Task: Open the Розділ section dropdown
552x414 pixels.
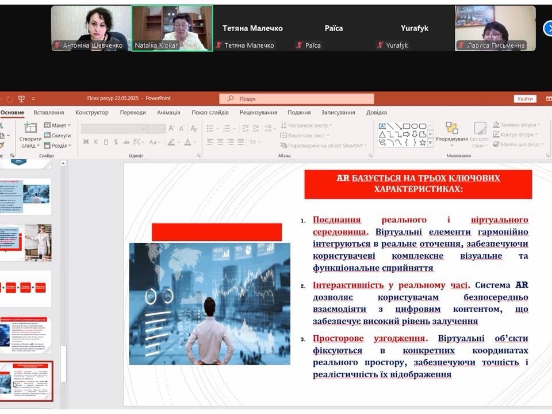Action: point(57,145)
